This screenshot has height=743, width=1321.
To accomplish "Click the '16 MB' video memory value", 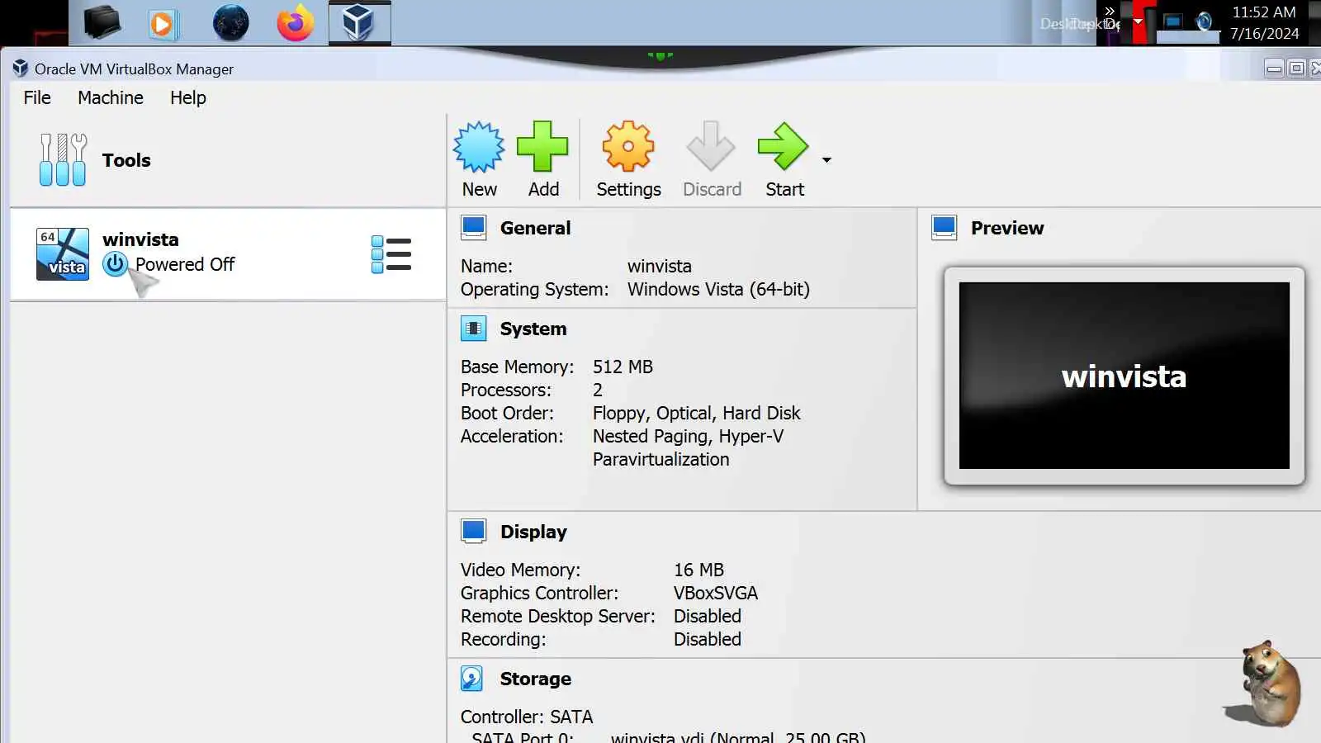I will pos(698,570).
